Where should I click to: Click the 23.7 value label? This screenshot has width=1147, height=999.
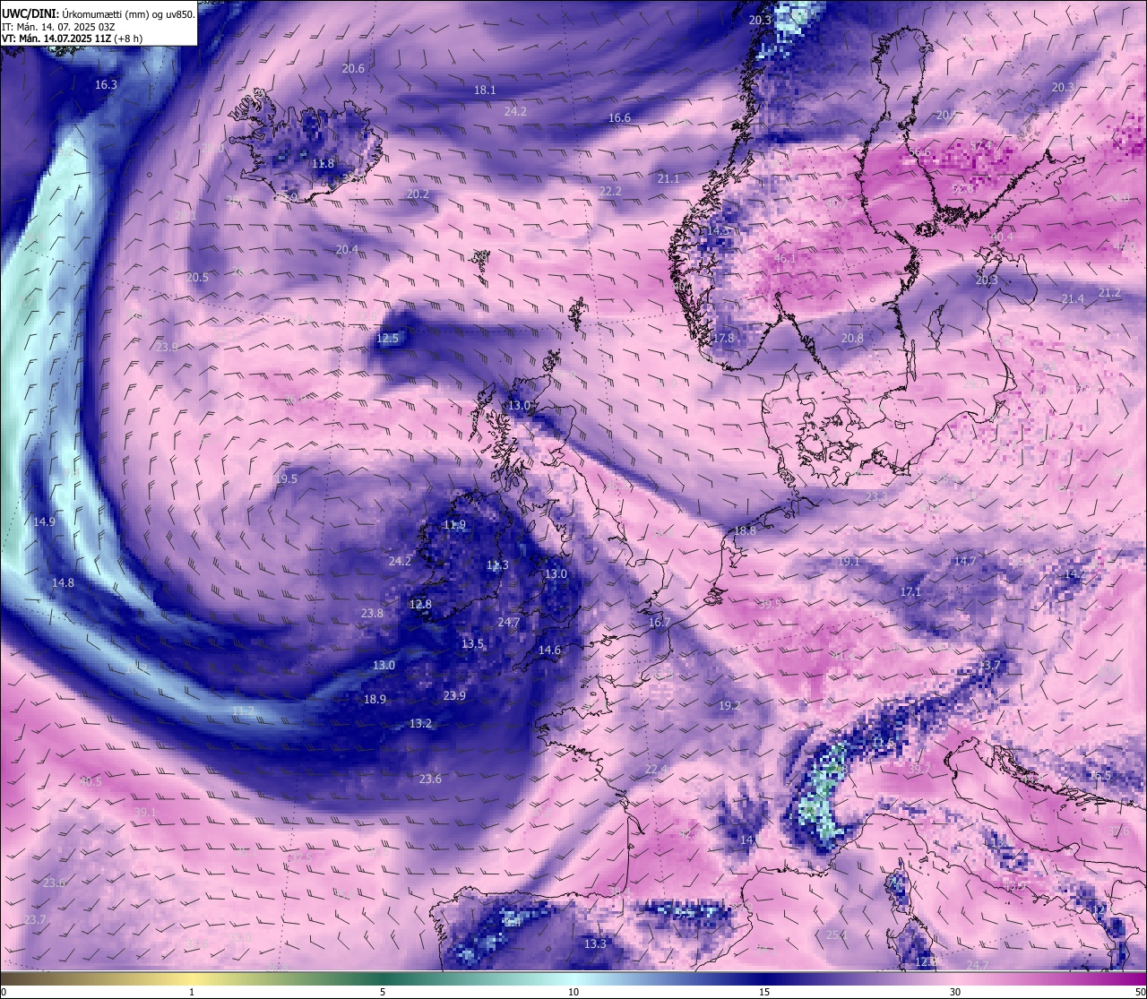[x=35, y=919]
